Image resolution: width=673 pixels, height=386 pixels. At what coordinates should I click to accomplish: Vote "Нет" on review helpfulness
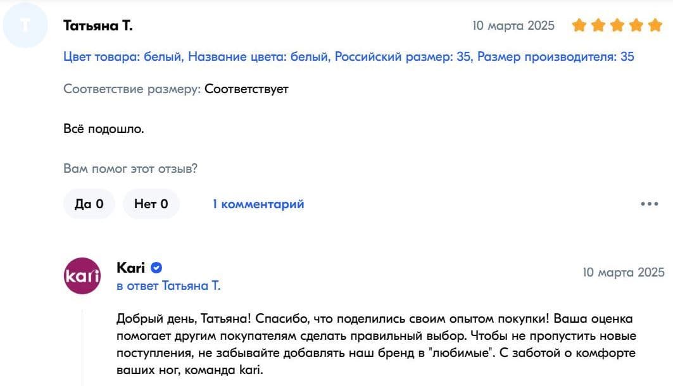pos(151,204)
